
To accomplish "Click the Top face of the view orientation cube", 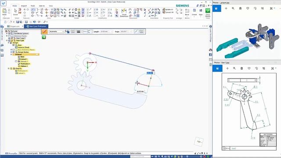I will (x=199, y=141).
